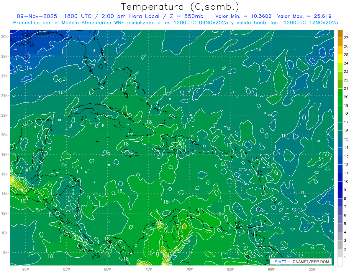Click the '15' contour label on map
354x273 pixels.
pyautogui.click(x=292, y=92)
